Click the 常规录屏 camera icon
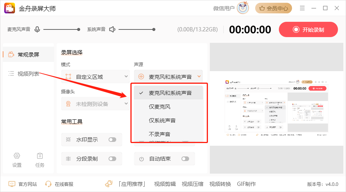The height and width of the screenshot is (192, 346). click(x=11, y=54)
